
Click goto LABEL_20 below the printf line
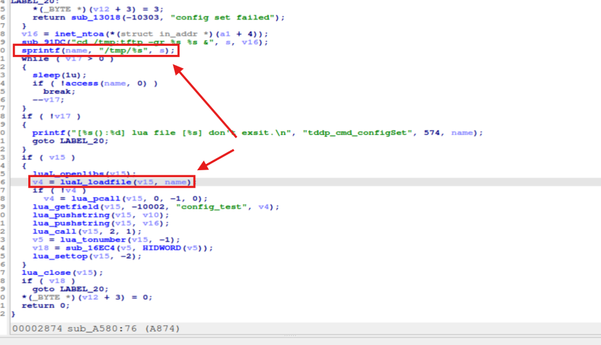(x=71, y=141)
